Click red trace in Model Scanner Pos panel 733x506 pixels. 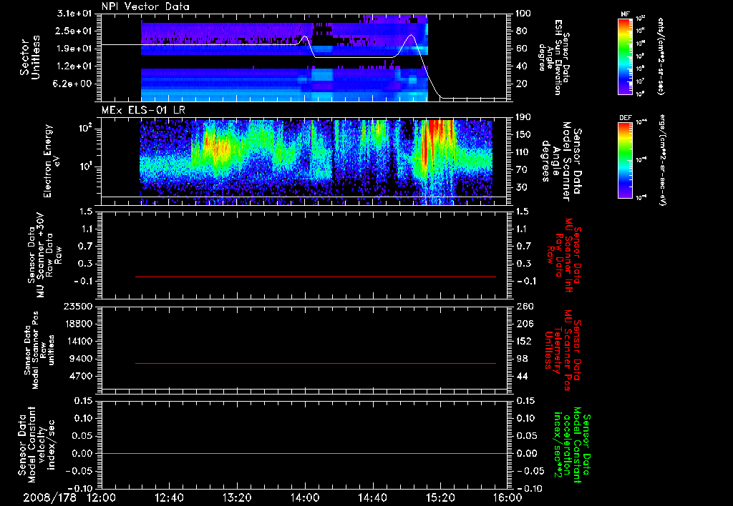point(316,363)
